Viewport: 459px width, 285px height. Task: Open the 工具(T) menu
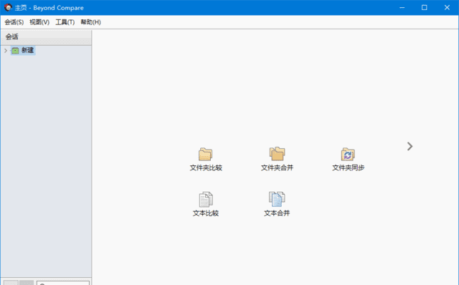[65, 22]
